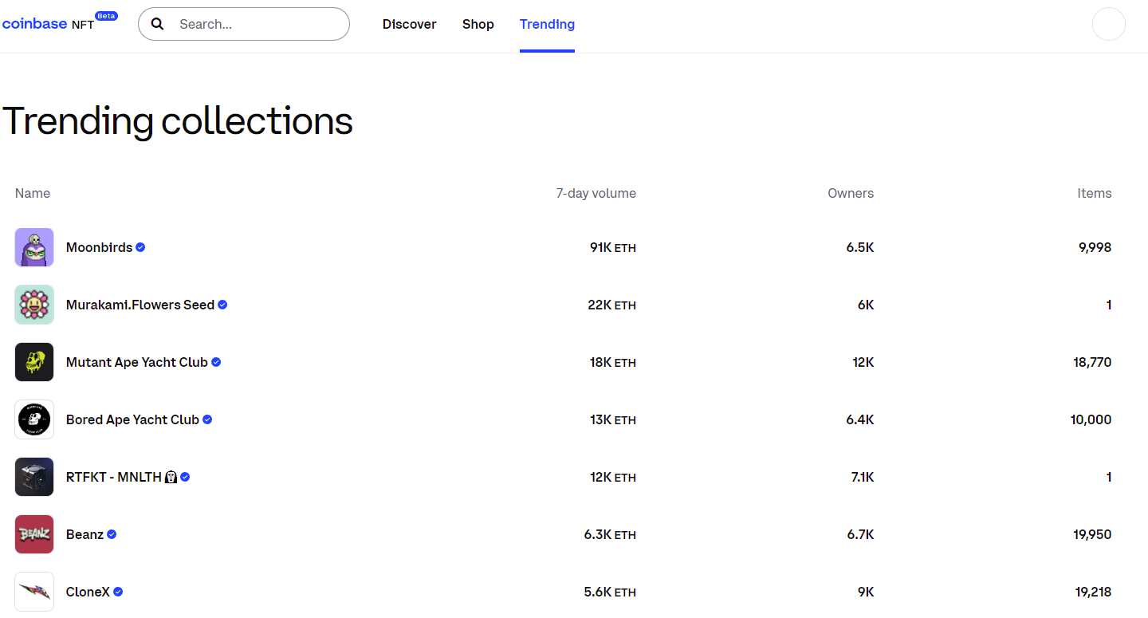Click the verified badge next to Beanz
This screenshot has width=1148, height=618.
coord(112,534)
